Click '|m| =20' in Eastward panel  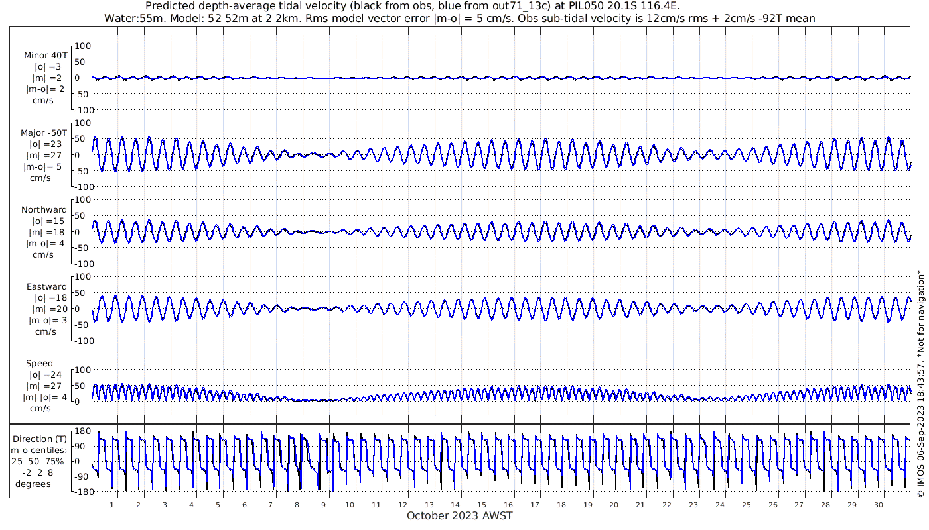click(49, 309)
